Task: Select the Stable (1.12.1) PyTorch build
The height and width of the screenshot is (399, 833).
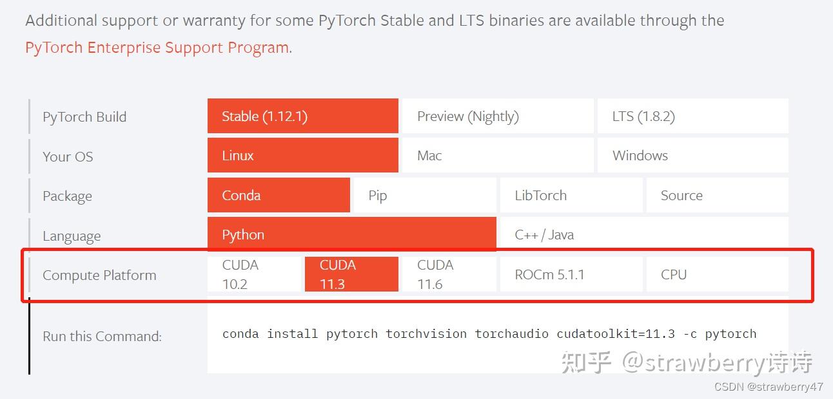Action: tap(302, 116)
